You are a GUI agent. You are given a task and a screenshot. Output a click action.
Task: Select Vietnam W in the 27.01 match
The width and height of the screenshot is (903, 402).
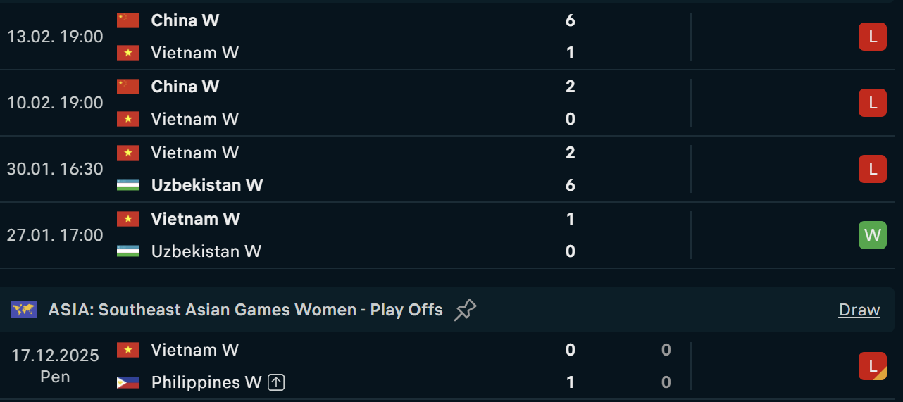pyautogui.click(x=195, y=219)
